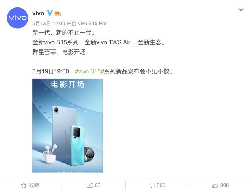Like the post with thumbs-up icon
The height and width of the screenshot is (192, 252).
(x=215, y=185)
